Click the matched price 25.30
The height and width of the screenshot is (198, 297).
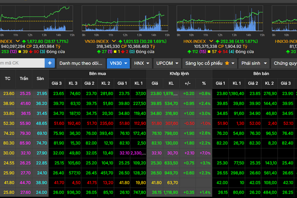pyautogui.click(x=156, y=163)
